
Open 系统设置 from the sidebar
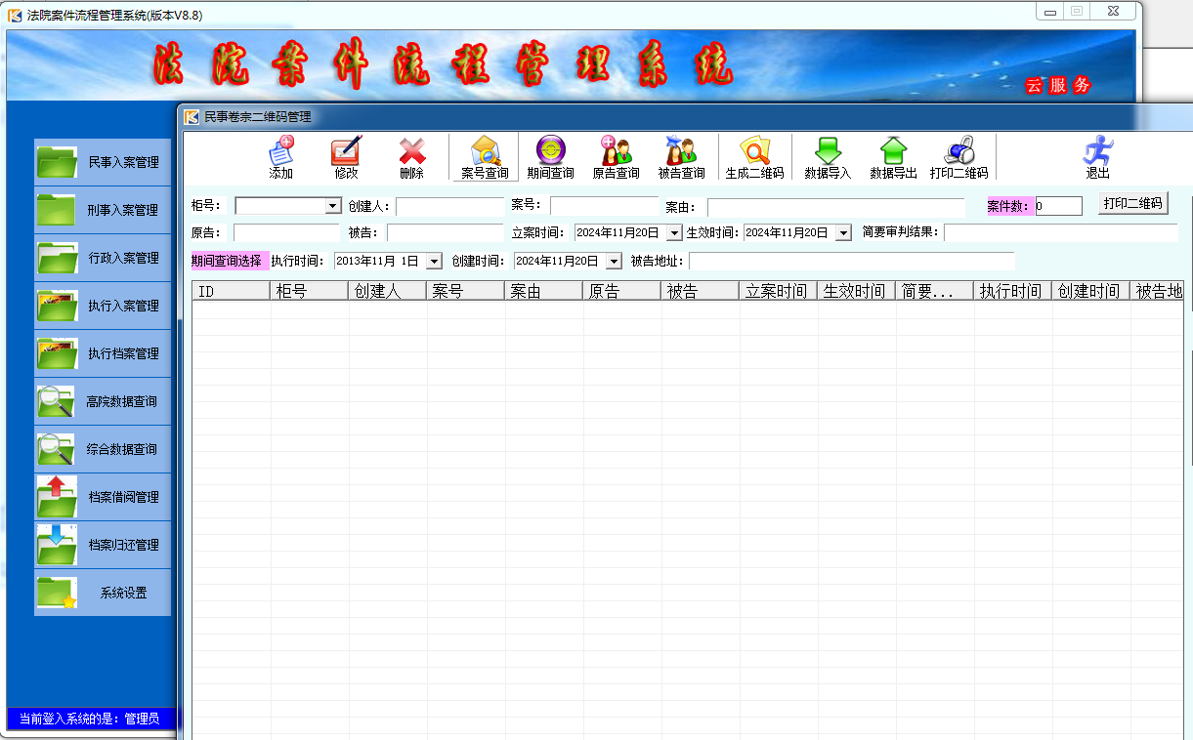pyautogui.click(x=103, y=593)
